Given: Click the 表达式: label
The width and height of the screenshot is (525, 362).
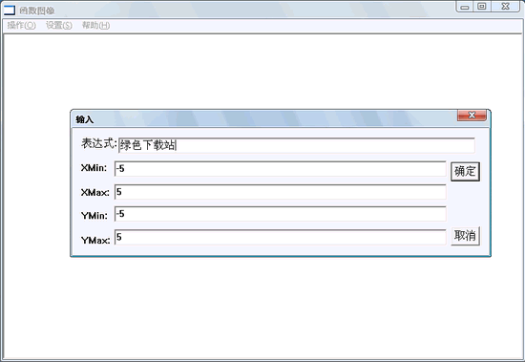Looking at the screenshot, I should tap(99, 143).
